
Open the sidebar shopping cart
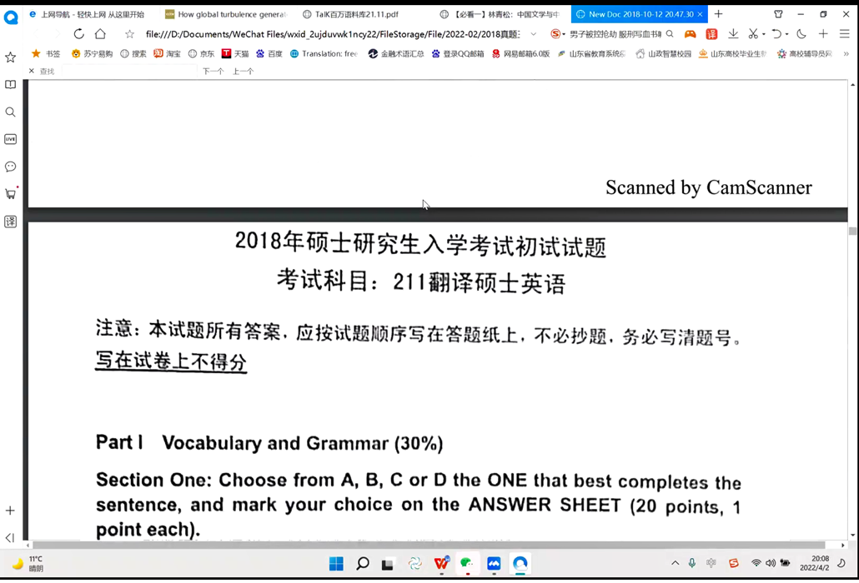click(11, 194)
